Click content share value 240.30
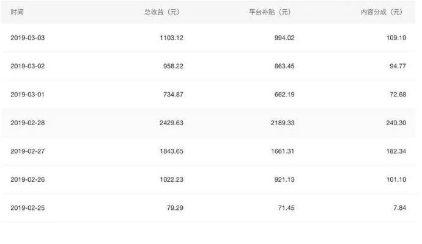The height and width of the screenshot is (244, 422). [396, 123]
